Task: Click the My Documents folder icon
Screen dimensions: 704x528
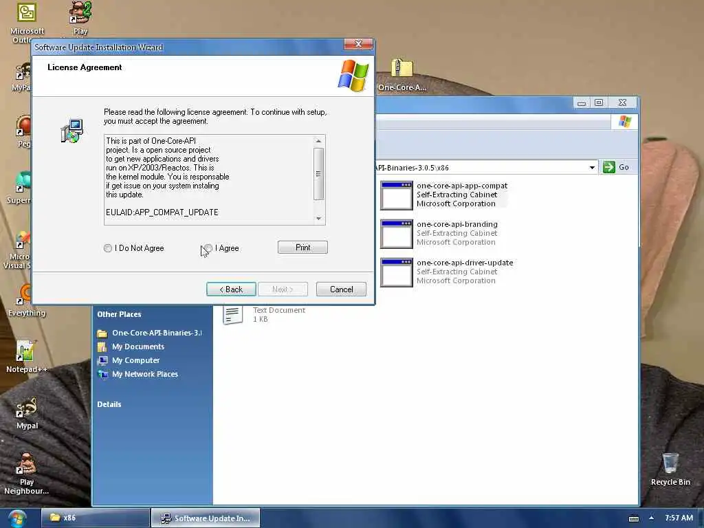Action: point(102,346)
